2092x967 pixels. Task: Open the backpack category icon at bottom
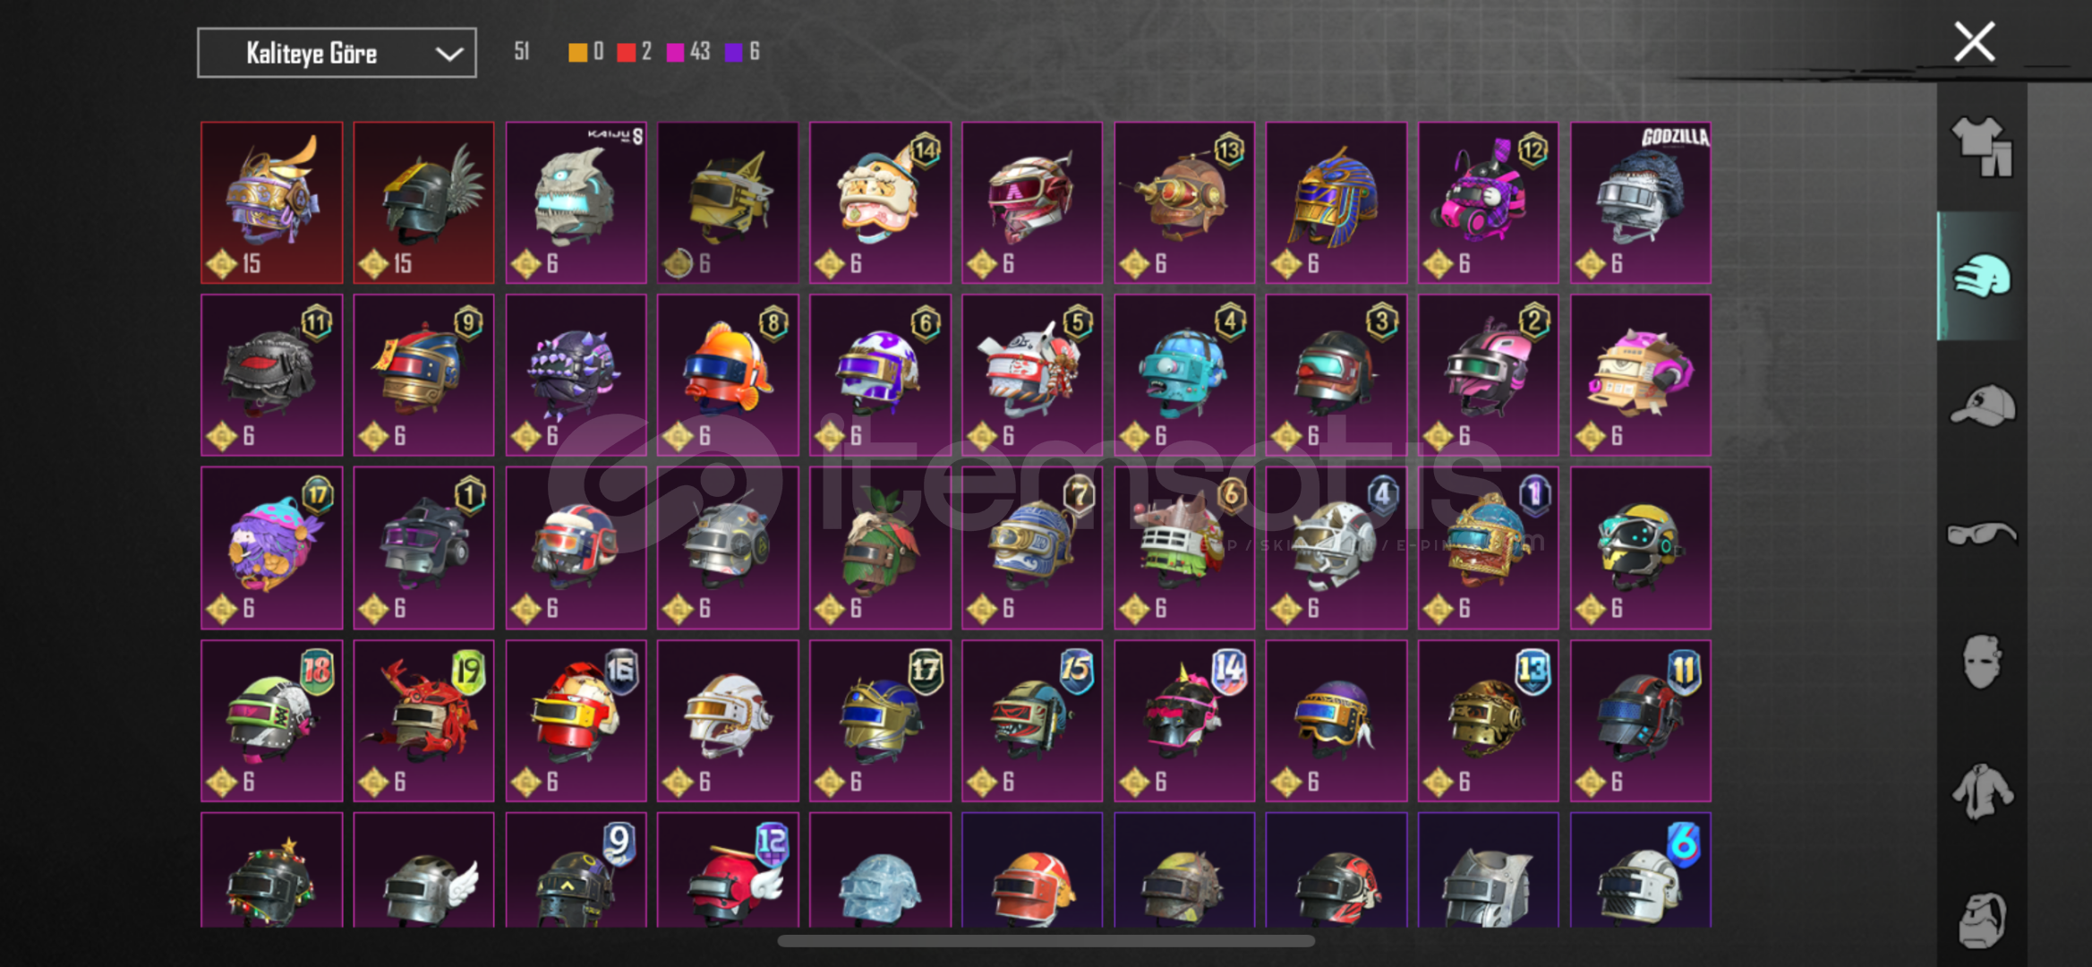[x=1982, y=920]
